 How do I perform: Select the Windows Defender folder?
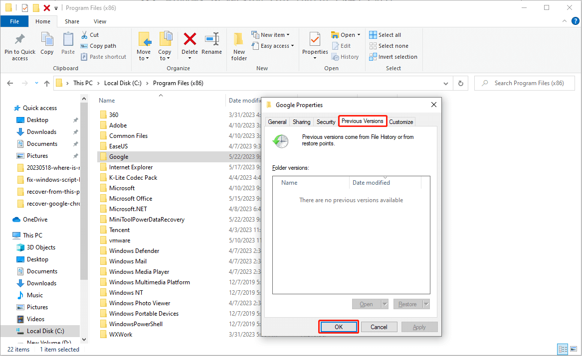pyautogui.click(x=134, y=251)
